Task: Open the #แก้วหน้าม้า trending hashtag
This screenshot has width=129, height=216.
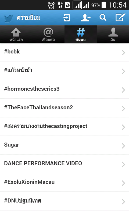Action: (x=64, y=71)
